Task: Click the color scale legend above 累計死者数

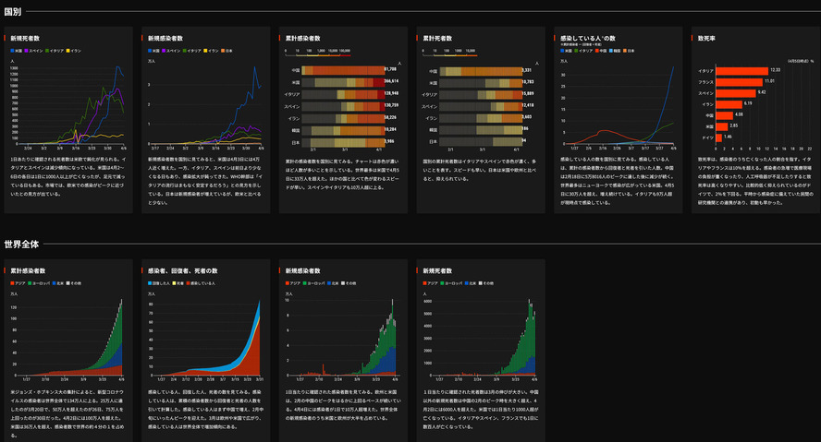Action: pos(449,53)
